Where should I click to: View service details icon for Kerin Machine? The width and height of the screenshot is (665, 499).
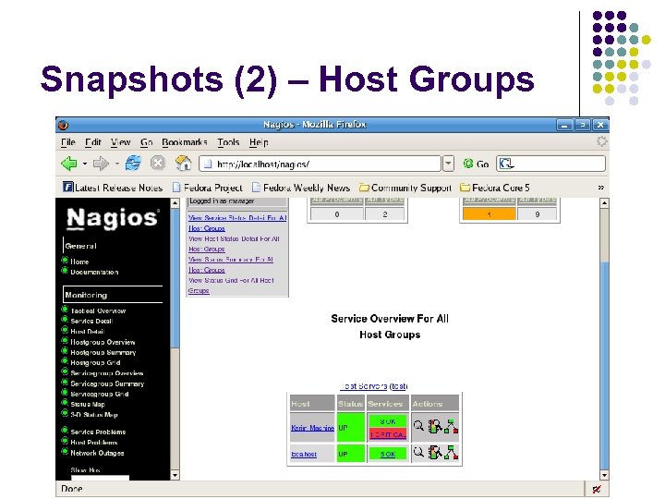[435, 426]
